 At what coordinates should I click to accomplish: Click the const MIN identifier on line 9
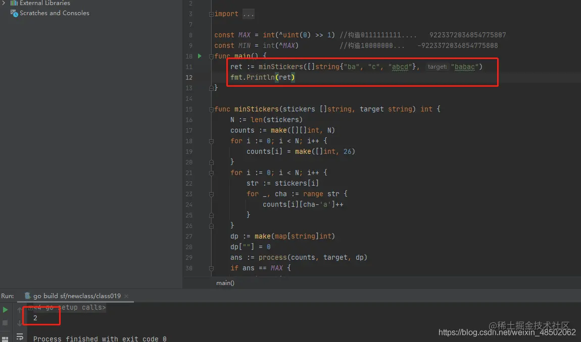tap(244, 45)
